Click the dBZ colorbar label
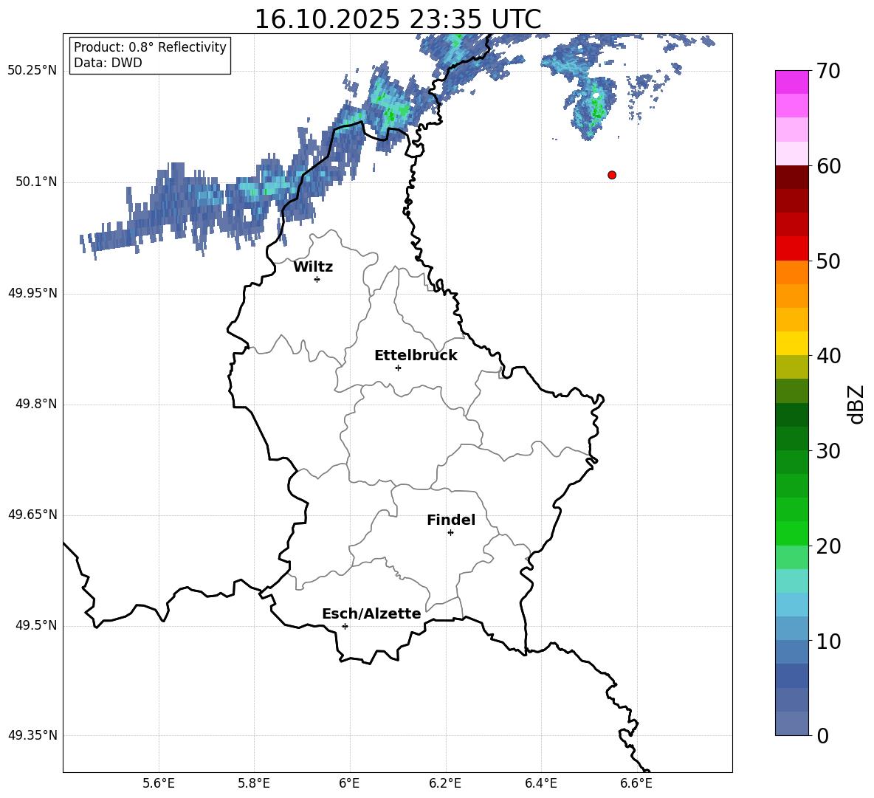The width and height of the screenshot is (874, 798). point(856,404)
